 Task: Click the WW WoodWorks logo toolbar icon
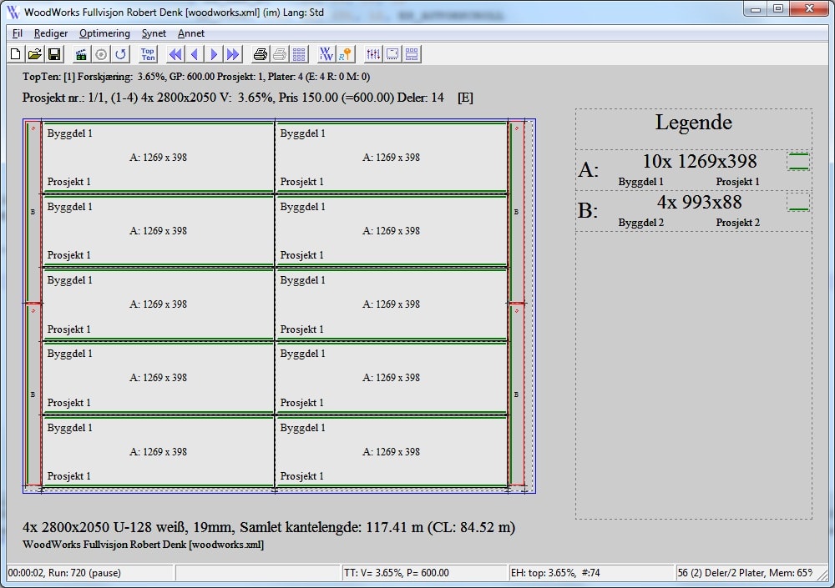(326, 53)
